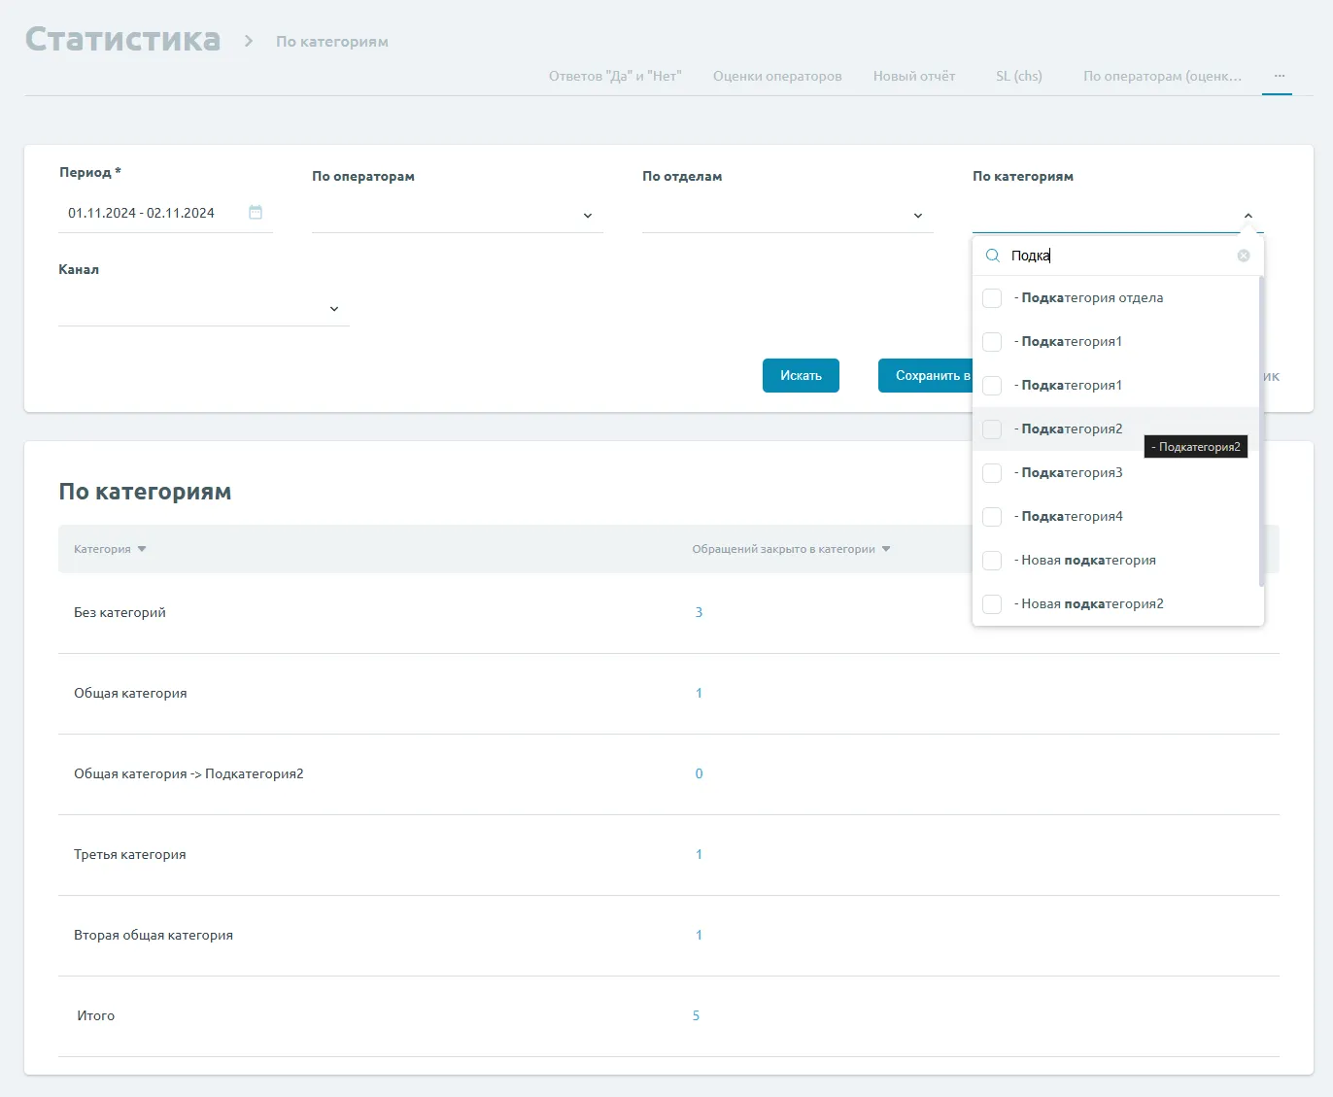Select the Подкатегория4 checkbox
The width and height of the screenshot is (1333, 1097).
992,517
